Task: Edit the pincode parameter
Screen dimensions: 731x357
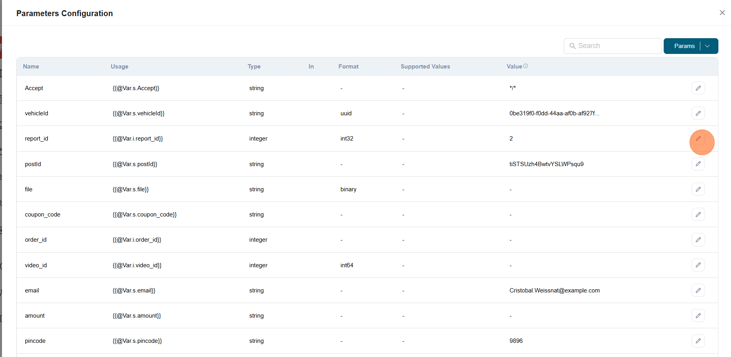Action: tap(698, 341)
